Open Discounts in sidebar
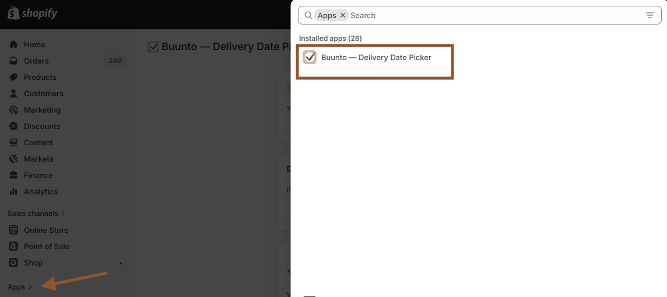The width and height of the screenshot is (667, 297). [x=42, y=127]
